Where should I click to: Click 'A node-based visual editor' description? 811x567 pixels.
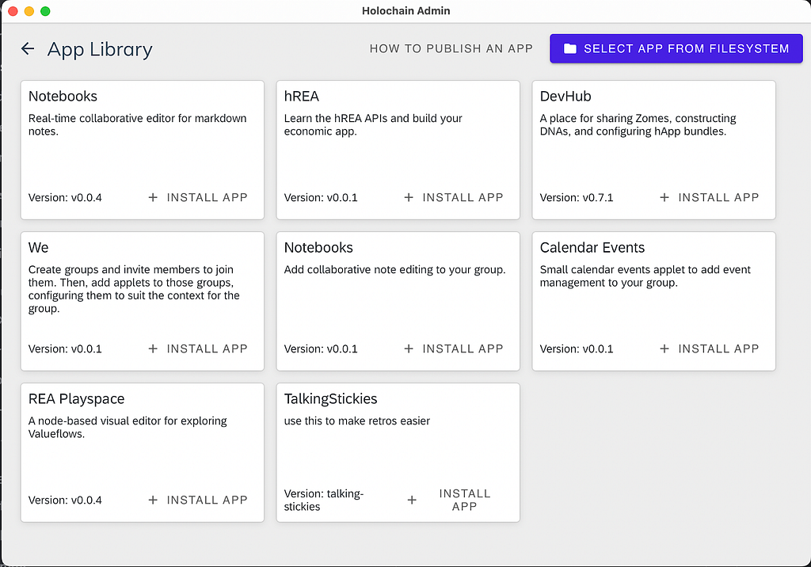pyautogui.click(x=128, y=428)
